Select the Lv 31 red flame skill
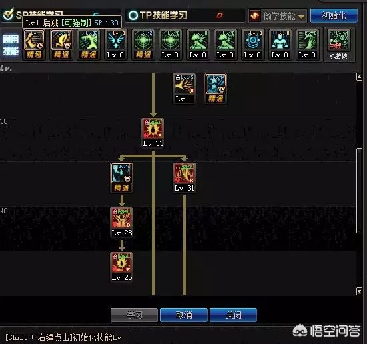This screenshot has height=344, width=367. click(x=184, y=173)
